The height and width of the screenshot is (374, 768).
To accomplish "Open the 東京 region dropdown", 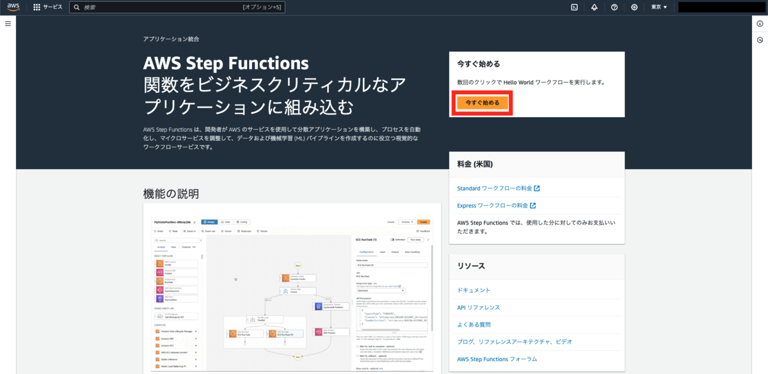I will pos(659,7).
